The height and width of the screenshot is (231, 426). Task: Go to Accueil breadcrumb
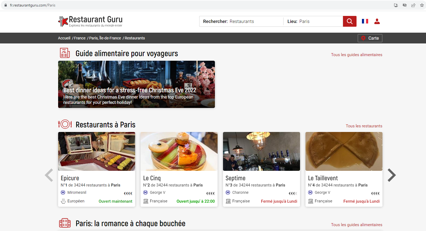click(x=64, y=38)
